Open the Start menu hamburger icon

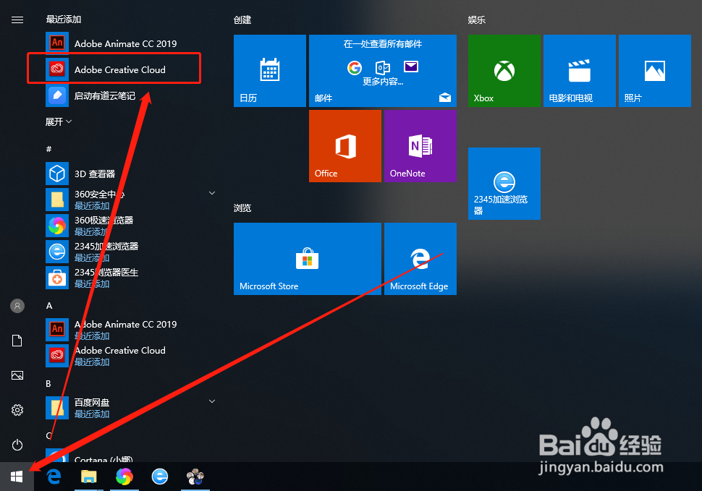pyautogui.click(x=17, y=20)
